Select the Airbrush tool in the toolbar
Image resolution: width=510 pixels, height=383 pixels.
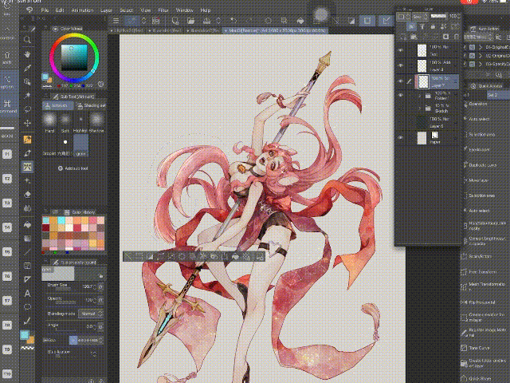27,167
